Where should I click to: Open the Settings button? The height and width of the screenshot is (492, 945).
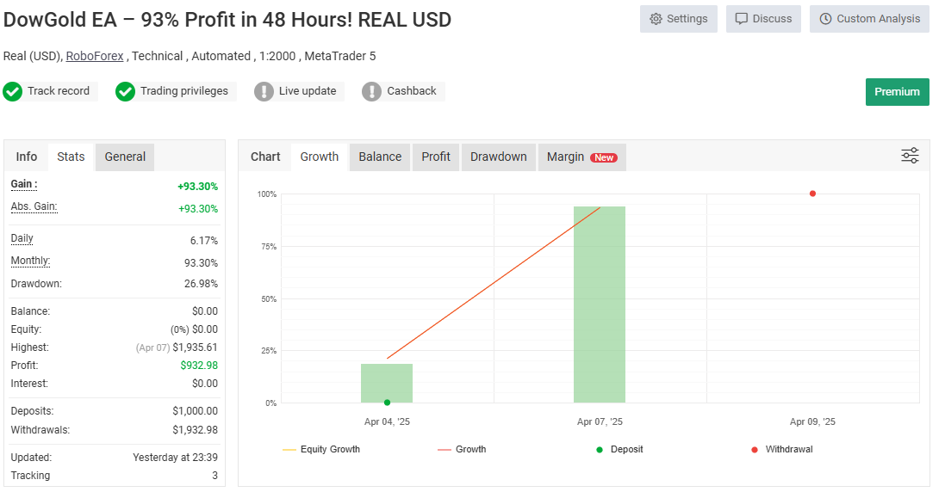(679, 19)
